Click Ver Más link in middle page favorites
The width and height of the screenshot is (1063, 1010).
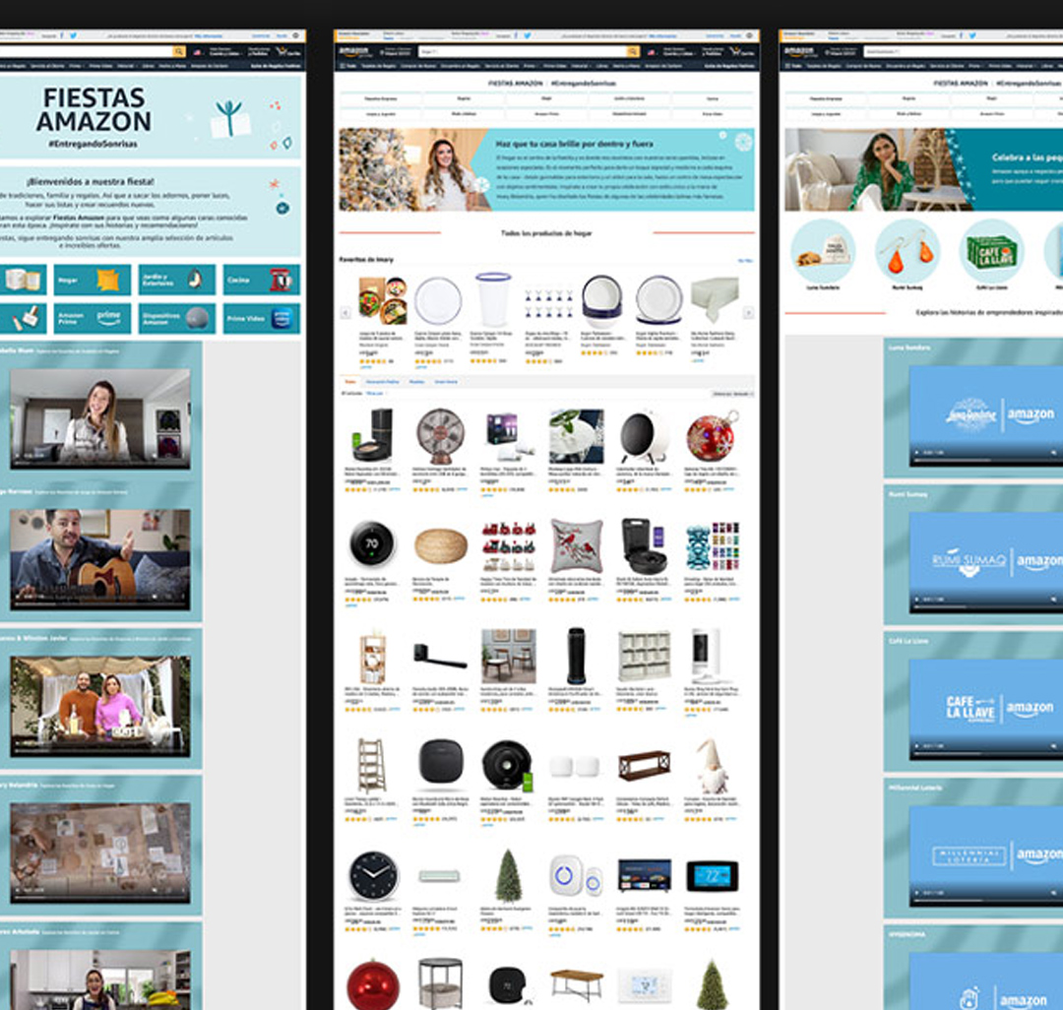click(745, 260)
